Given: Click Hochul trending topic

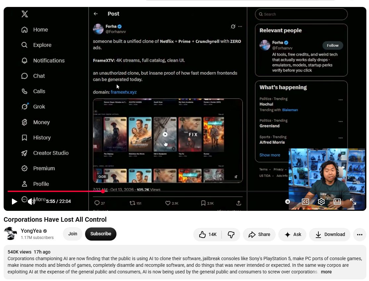Looking at the screenshot, I should pyautogui.click(x=266, y=104).
